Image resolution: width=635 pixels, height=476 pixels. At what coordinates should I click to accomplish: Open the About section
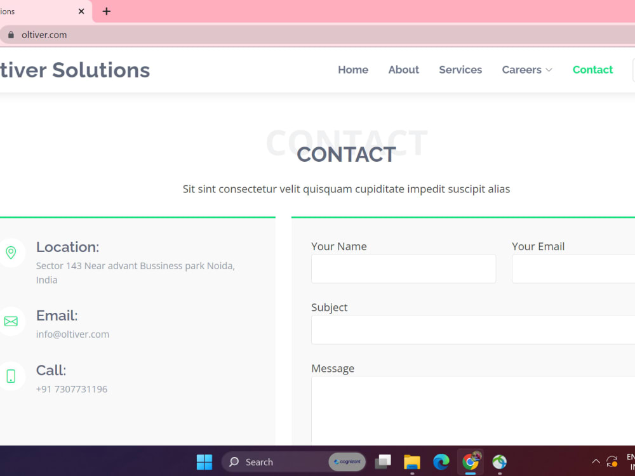pyautogui.click(x=404, y=70)
